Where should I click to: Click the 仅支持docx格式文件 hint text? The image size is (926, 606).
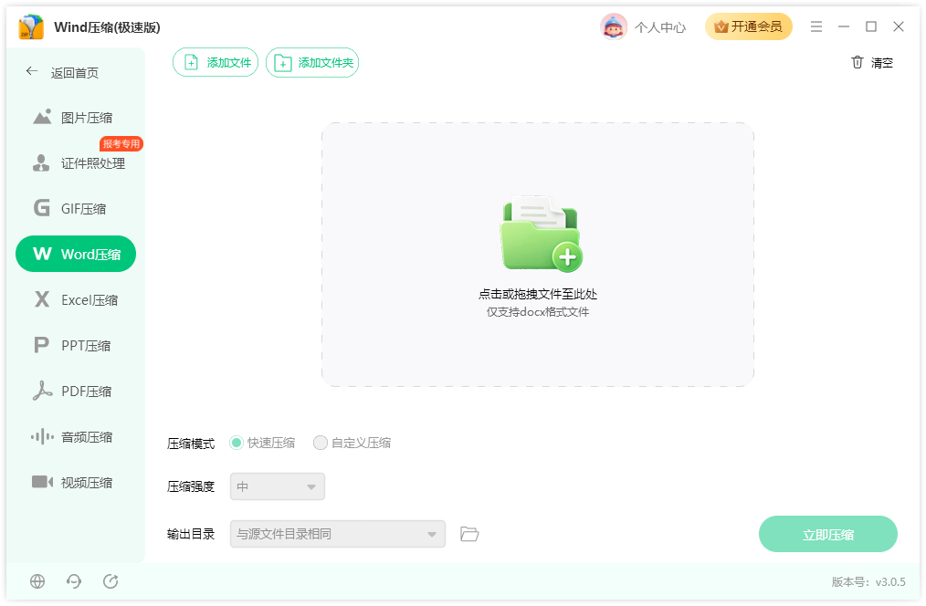click(538, 311)
